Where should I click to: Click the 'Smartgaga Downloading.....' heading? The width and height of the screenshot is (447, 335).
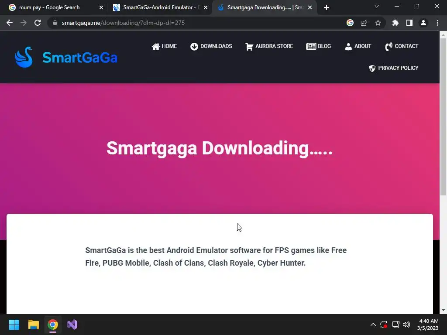(x=220, y=148)
